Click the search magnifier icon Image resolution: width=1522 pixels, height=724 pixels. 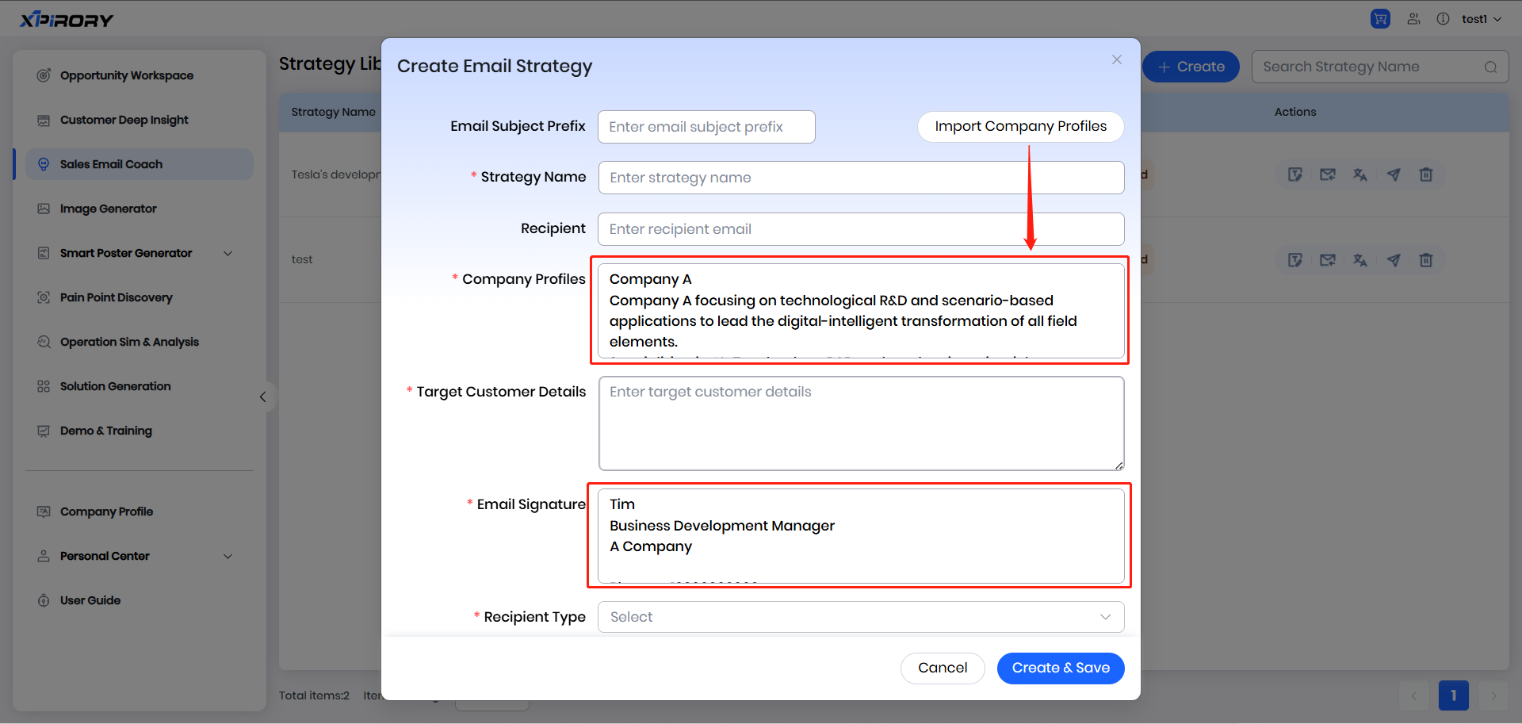click(1490, 67)
